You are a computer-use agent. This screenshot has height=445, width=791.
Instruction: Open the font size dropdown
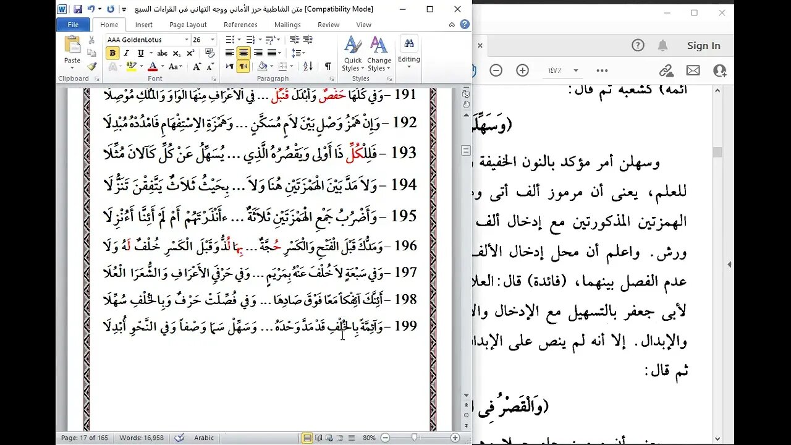213,40
